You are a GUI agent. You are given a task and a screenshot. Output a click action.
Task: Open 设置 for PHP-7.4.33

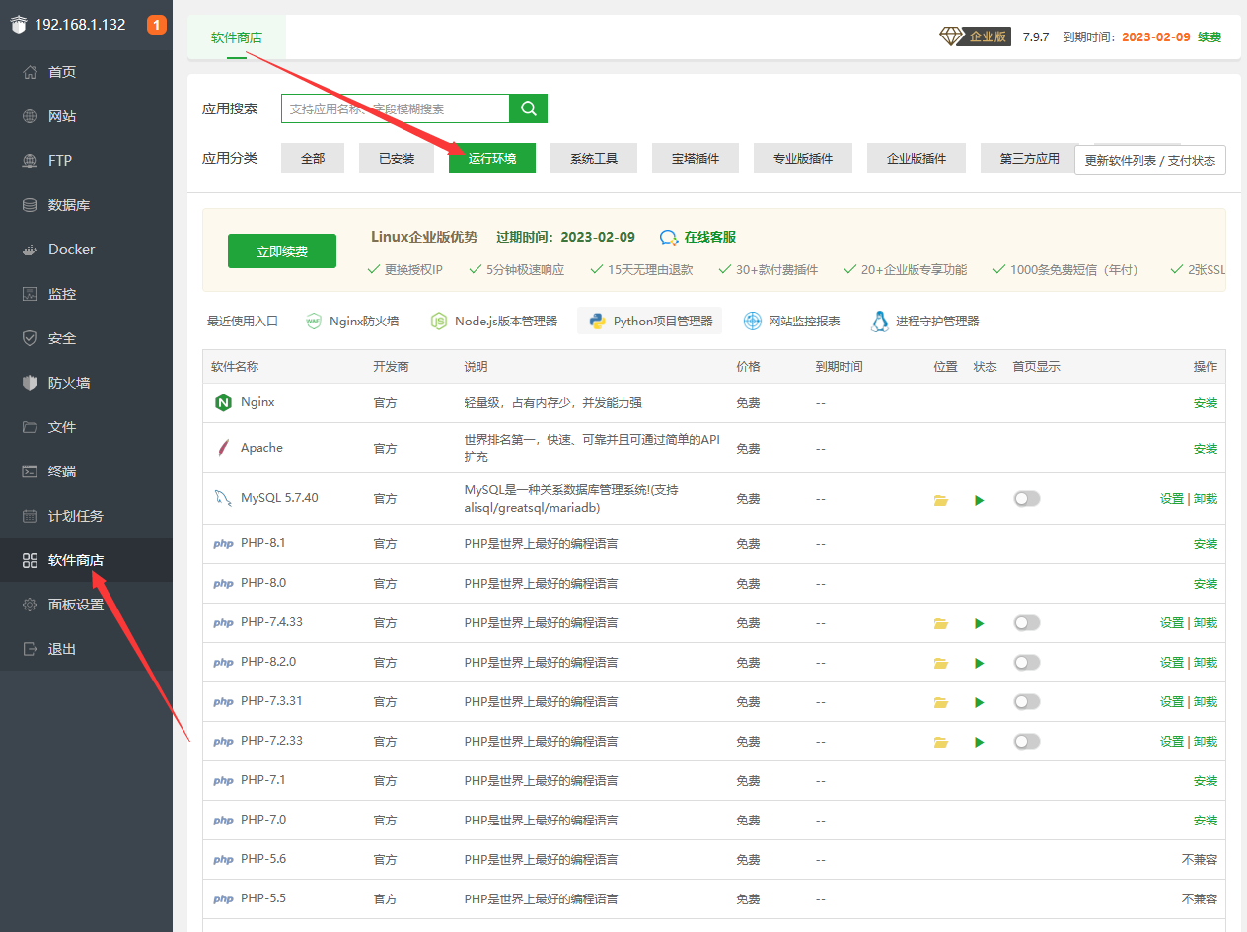pos(1171,623)
